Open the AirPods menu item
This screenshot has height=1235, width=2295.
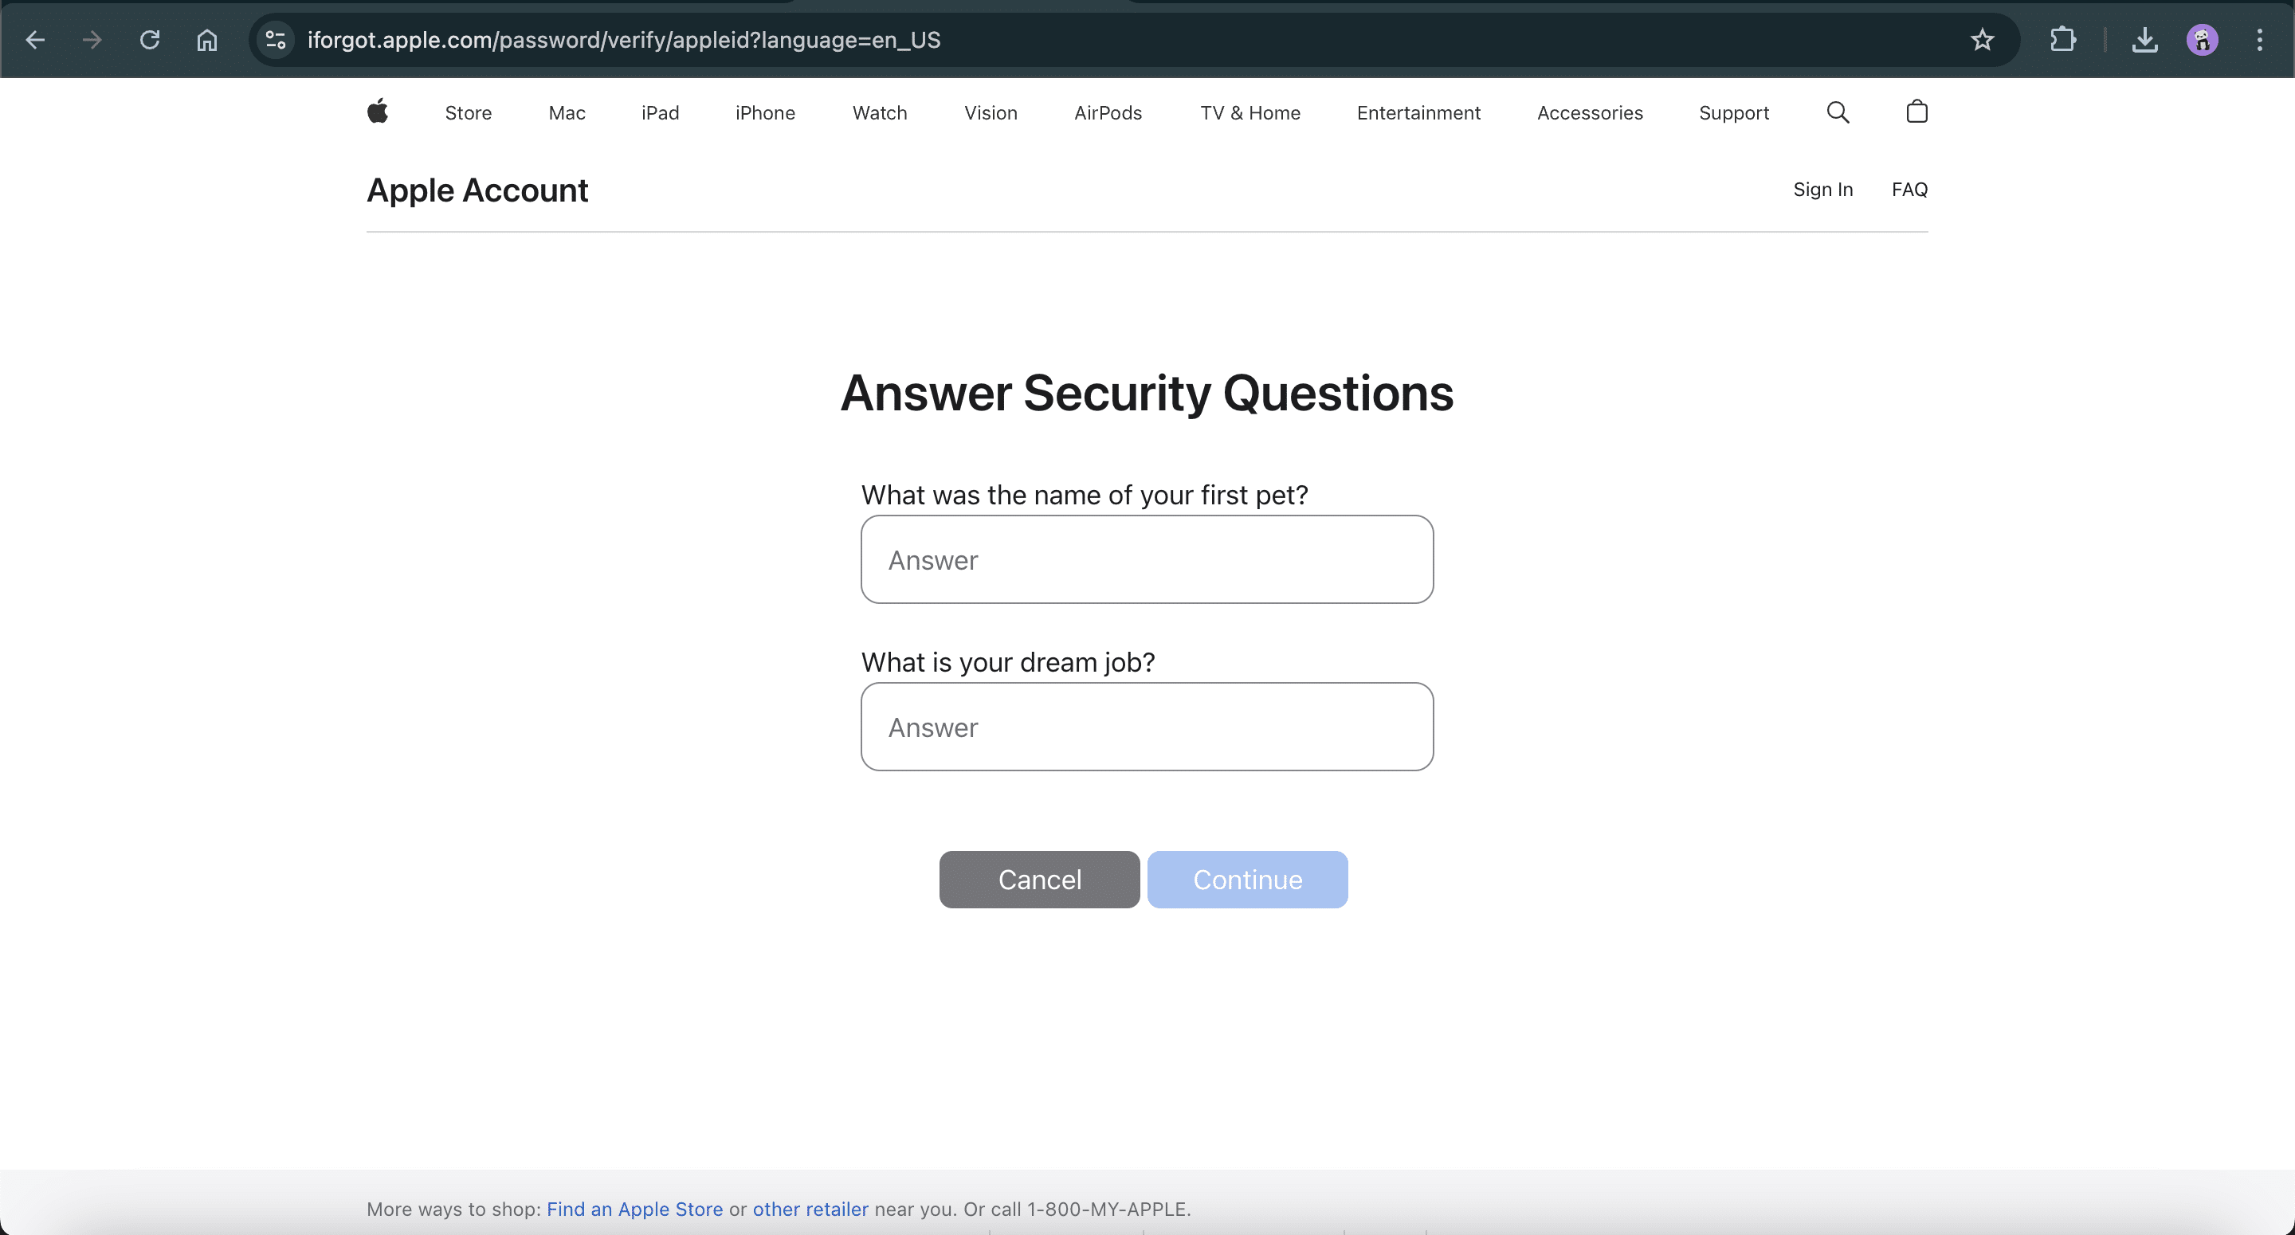tap(1108, 113)
